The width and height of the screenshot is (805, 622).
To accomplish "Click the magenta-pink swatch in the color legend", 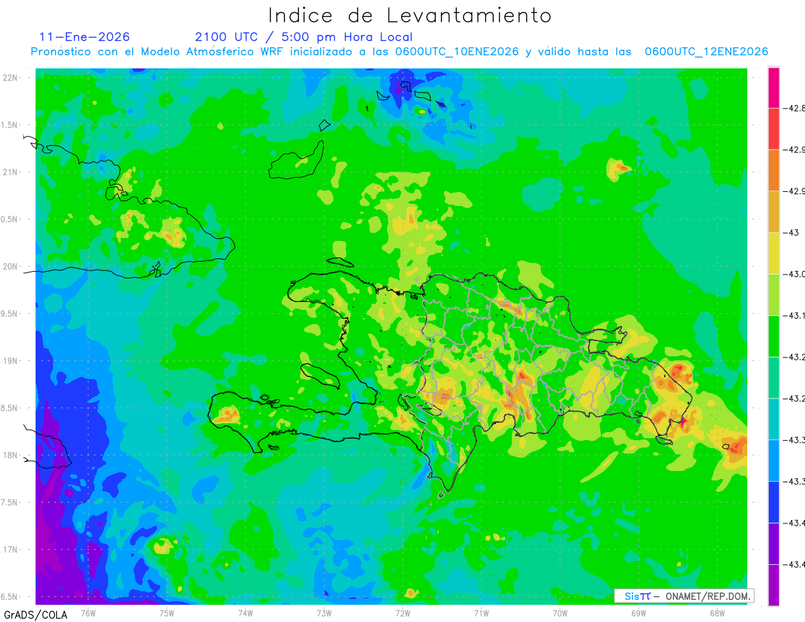I will point(773,87).
